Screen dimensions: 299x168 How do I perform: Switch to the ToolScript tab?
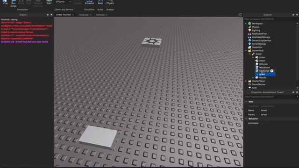tap(84, 15)
